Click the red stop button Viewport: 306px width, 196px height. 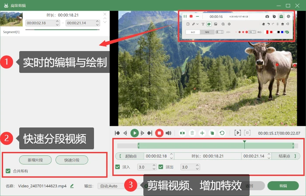159,133
